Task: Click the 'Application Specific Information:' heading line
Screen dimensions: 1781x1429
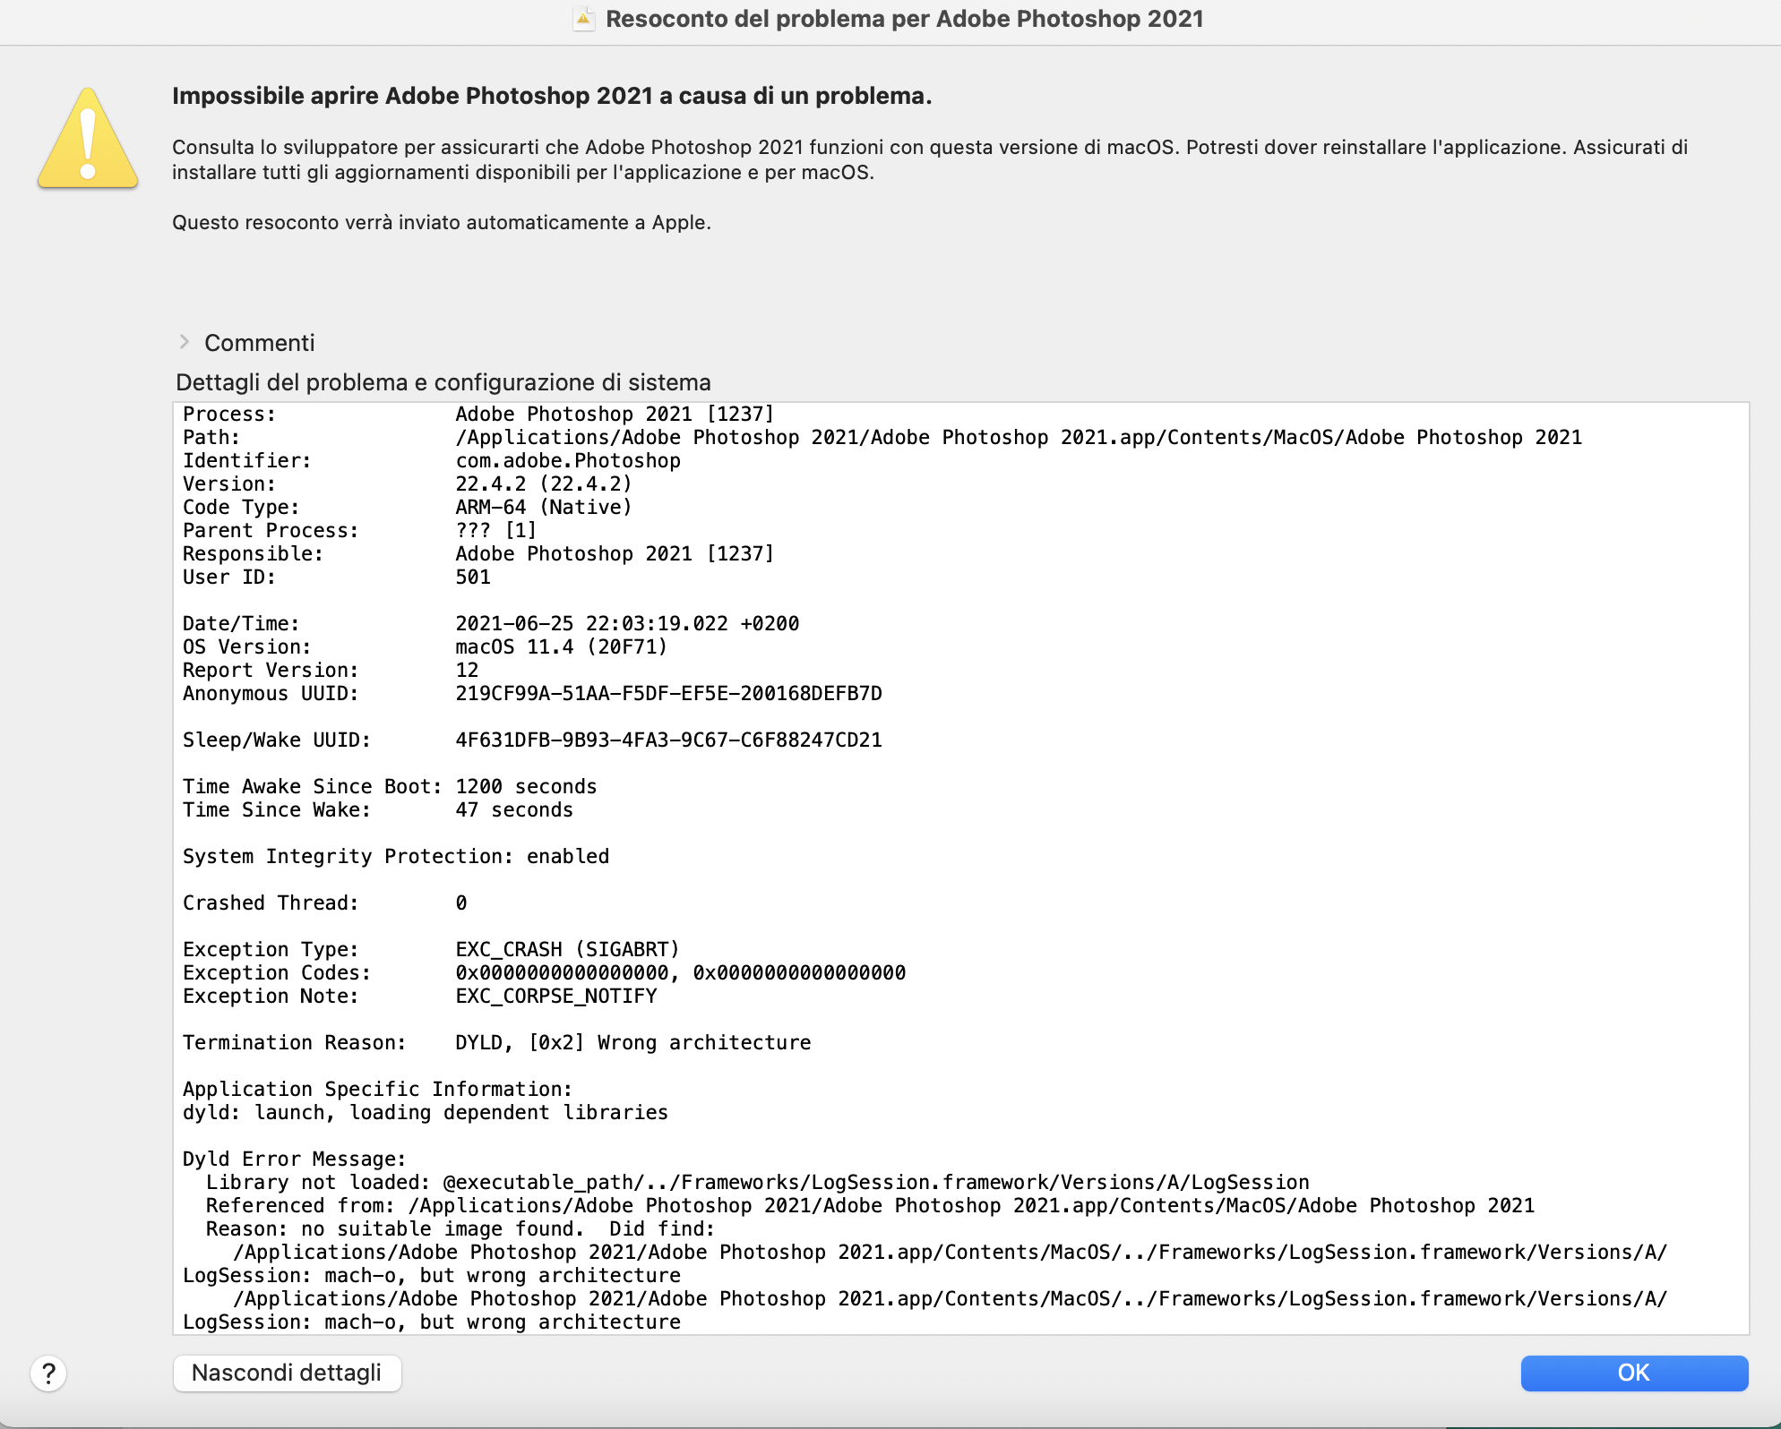Action: click(377, 1089)
